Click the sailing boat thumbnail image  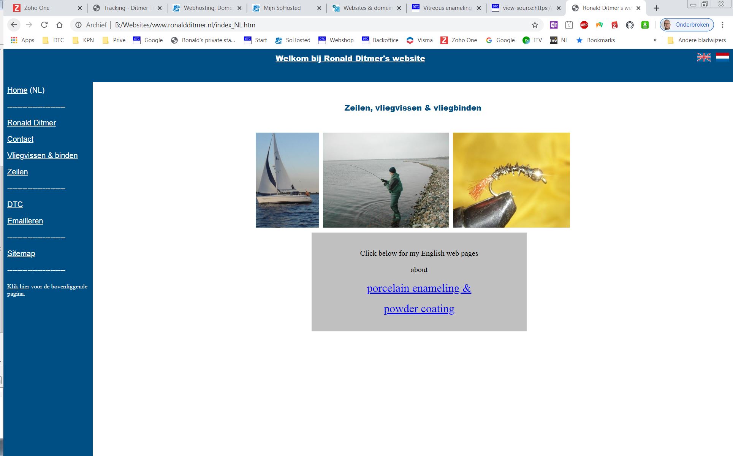point(287,180)
